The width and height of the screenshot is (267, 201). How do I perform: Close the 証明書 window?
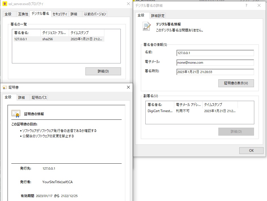(128, 87)
